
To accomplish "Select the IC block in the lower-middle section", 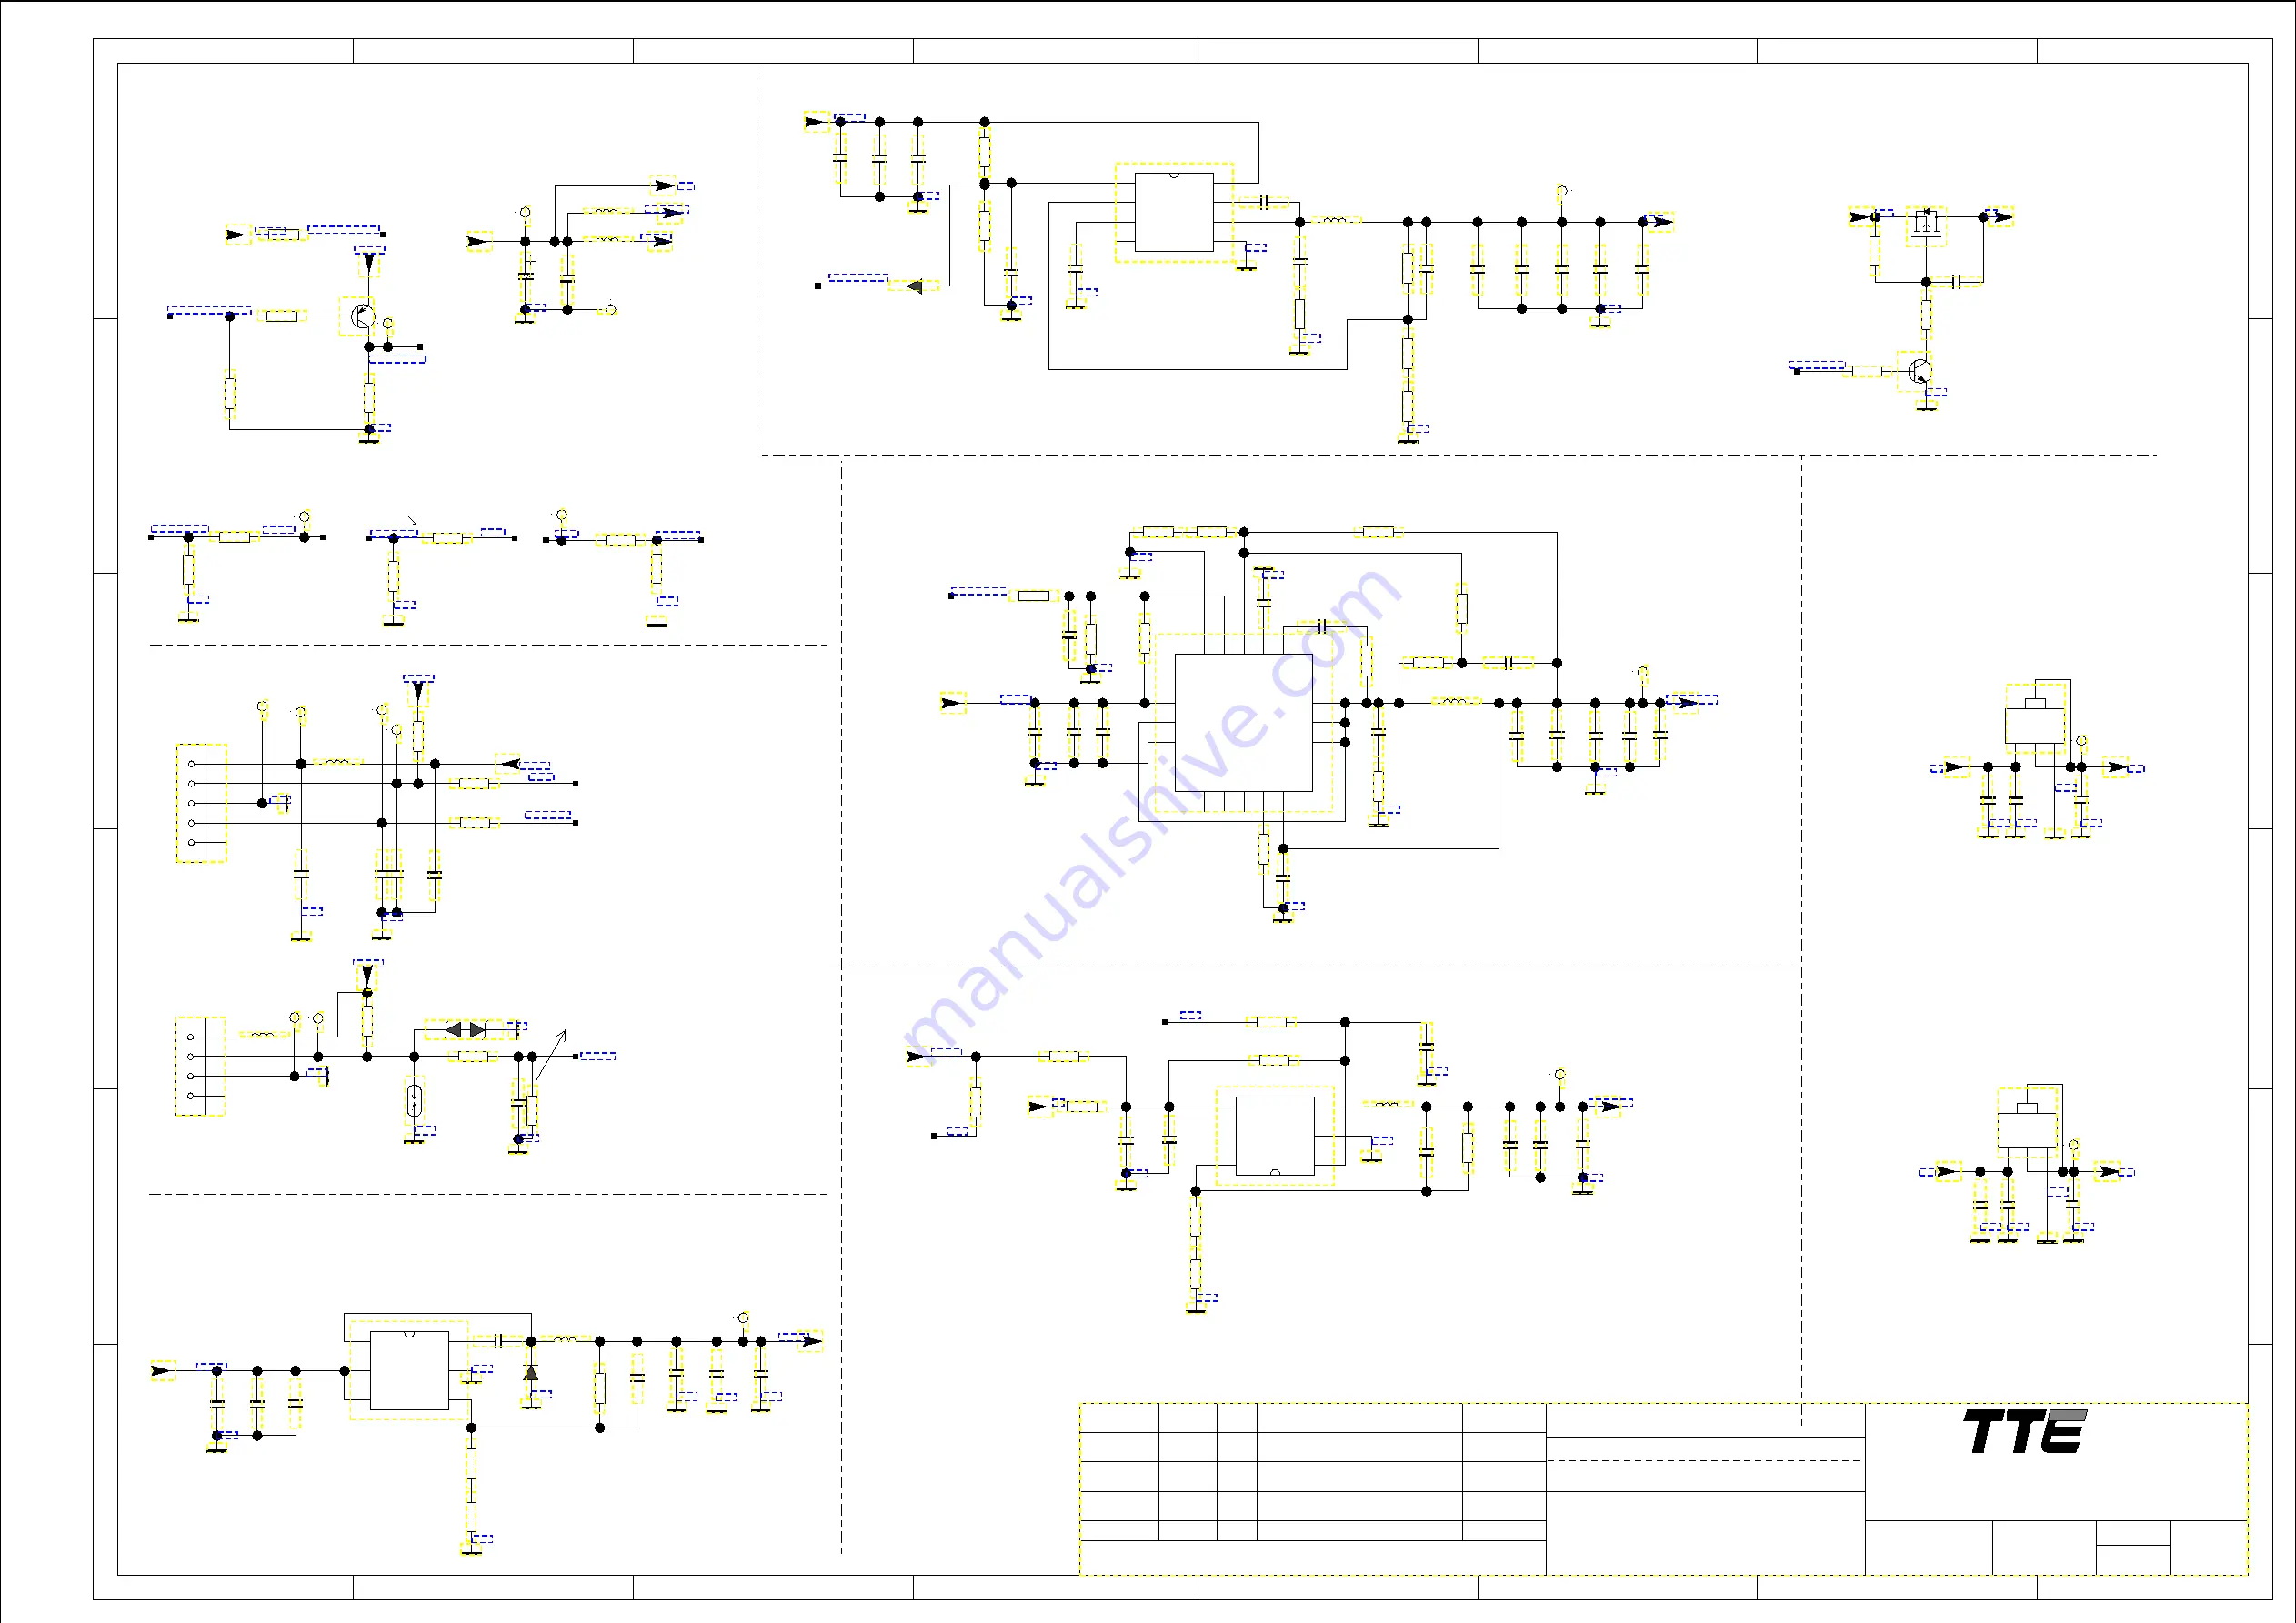I will [1275, 1136].
